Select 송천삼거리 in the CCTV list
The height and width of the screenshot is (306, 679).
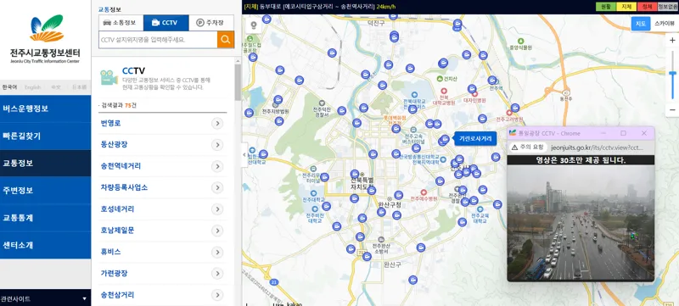[117, 295]
